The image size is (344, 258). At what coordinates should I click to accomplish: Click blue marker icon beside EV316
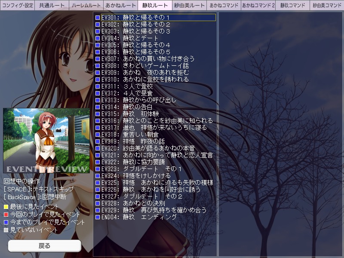tap(98, 121)
